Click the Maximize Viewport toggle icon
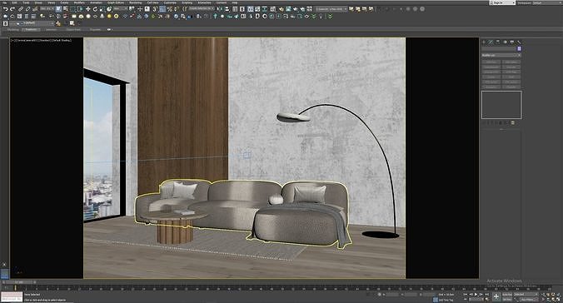Viewport: 563px width, 303px height. click(x=558, y=299)
